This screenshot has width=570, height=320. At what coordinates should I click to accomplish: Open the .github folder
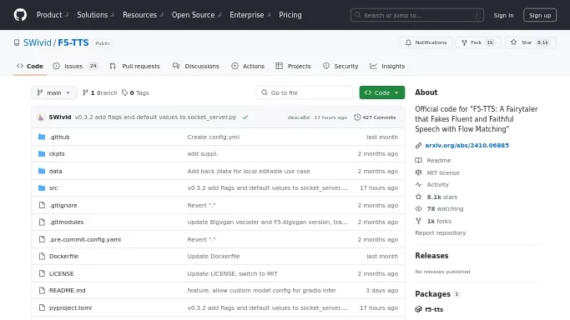point(59,137)
